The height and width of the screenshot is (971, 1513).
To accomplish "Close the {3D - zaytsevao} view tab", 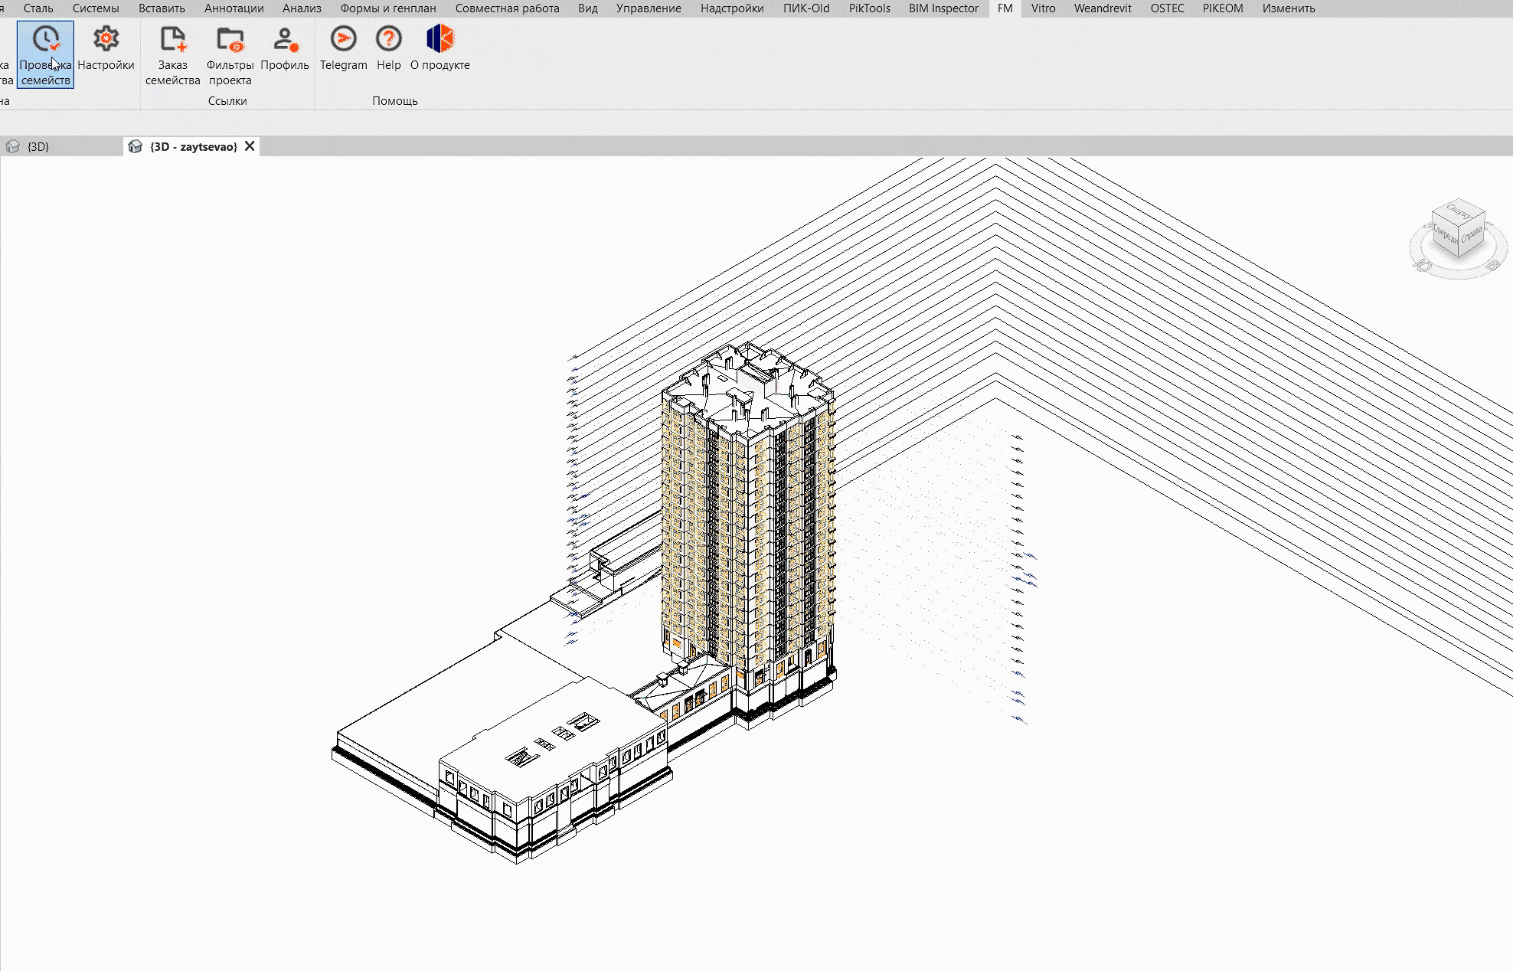I will (x=250, y=146).
